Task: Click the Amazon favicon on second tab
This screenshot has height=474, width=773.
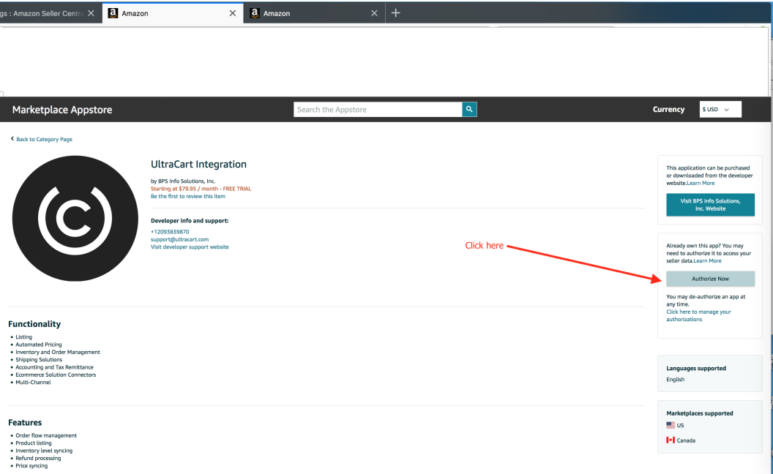Action: click(113, 13)
